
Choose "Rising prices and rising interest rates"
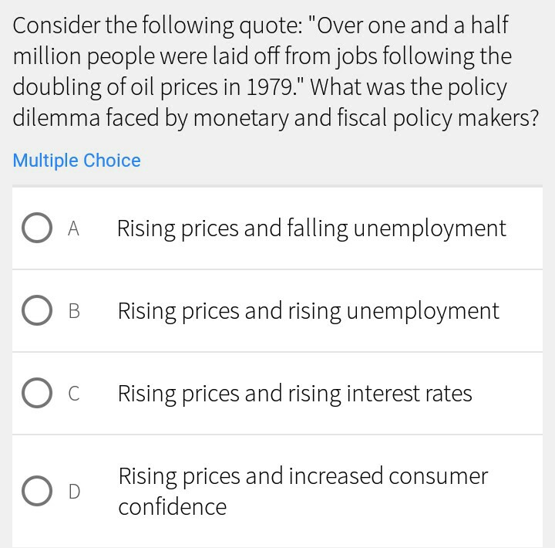(x=294, y=394)
